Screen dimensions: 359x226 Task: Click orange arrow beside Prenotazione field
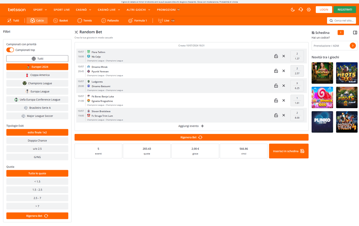[x=353, y=45]
